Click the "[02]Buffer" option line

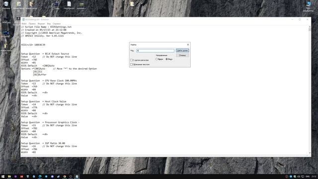point(40,75)
